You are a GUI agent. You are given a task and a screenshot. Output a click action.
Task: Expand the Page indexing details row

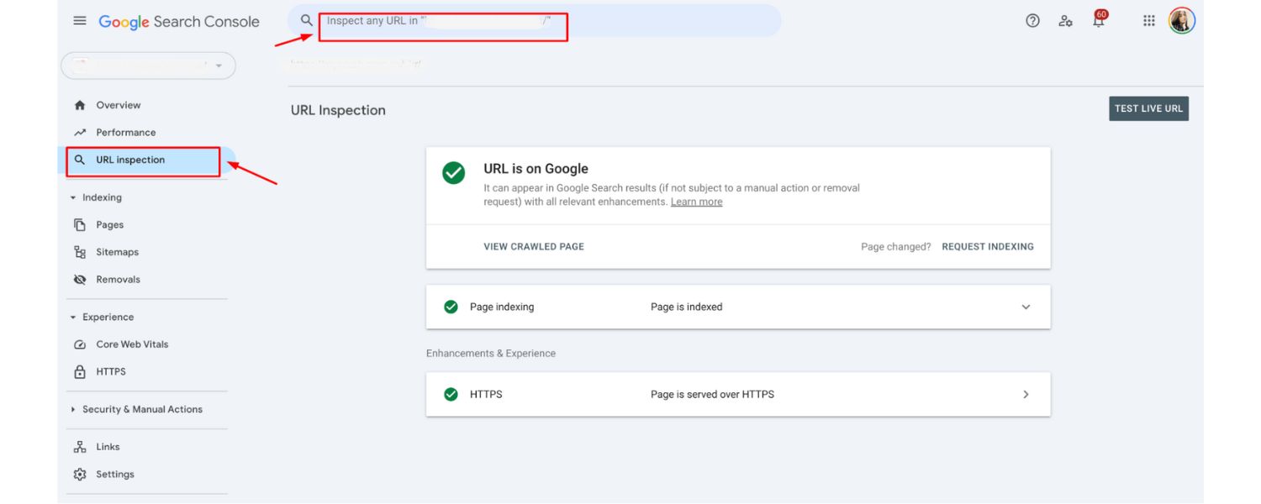[1025, 307]
